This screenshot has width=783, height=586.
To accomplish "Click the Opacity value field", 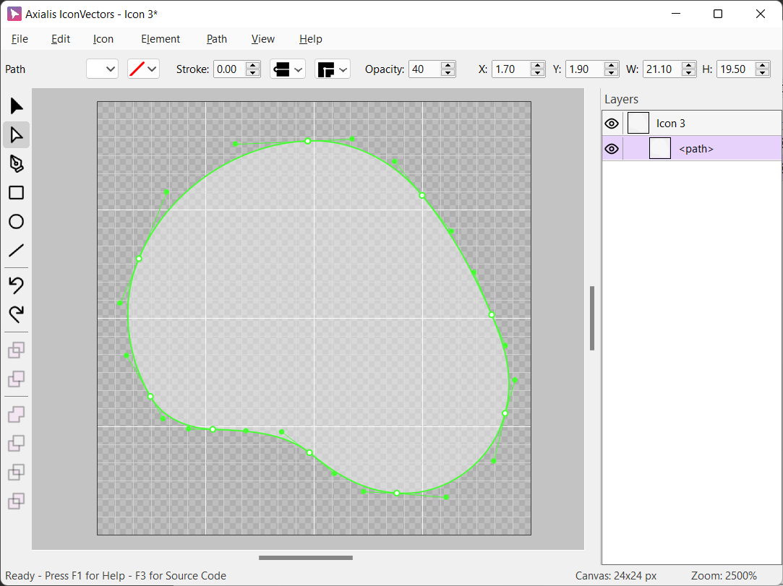I will click(424, 69).
